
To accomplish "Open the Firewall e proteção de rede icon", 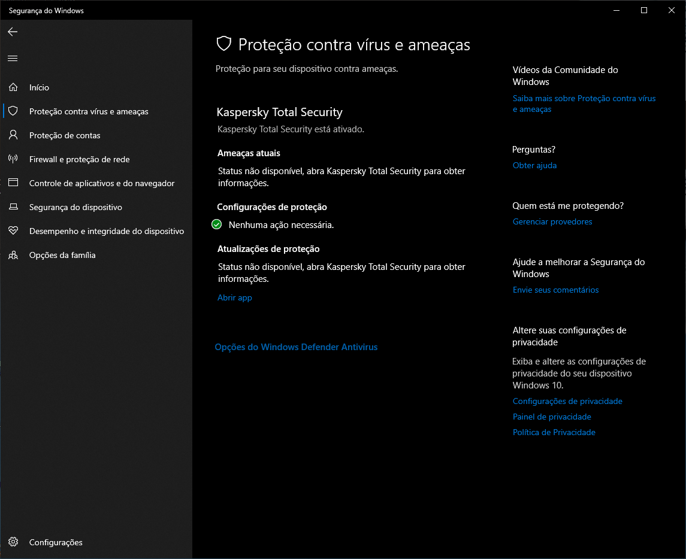I will click(13, 159).
